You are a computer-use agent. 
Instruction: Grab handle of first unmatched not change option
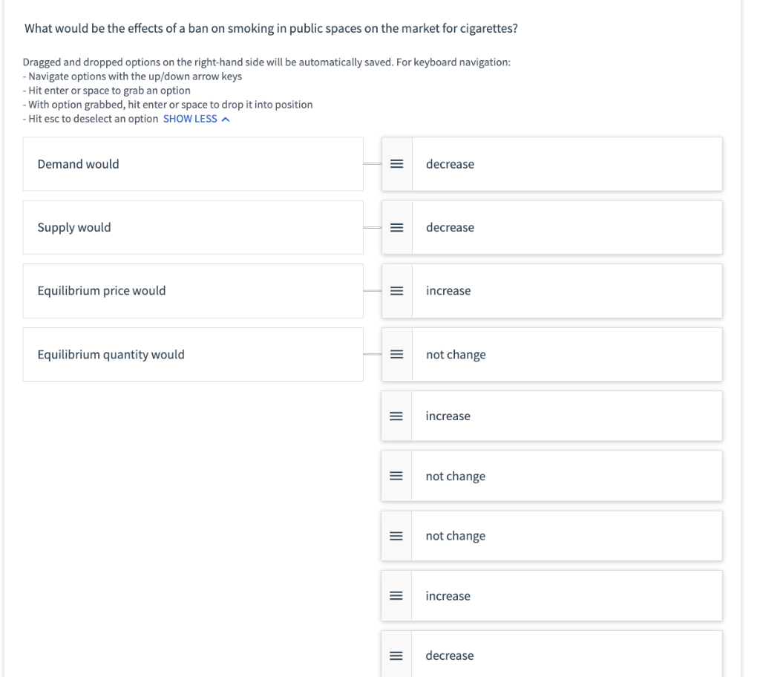[396, 477]
